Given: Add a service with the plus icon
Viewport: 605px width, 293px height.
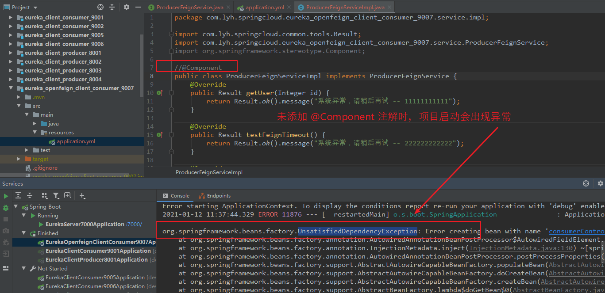Looking at the screenshot, I should coord(82,195).
